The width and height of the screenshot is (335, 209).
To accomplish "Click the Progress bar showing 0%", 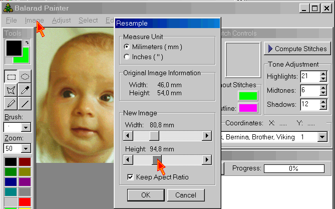I will coord(294,168).
